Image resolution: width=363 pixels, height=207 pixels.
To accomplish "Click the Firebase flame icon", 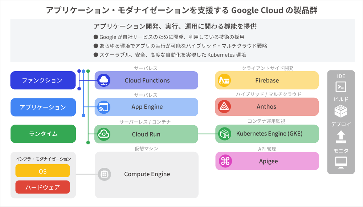I will 224,80.
